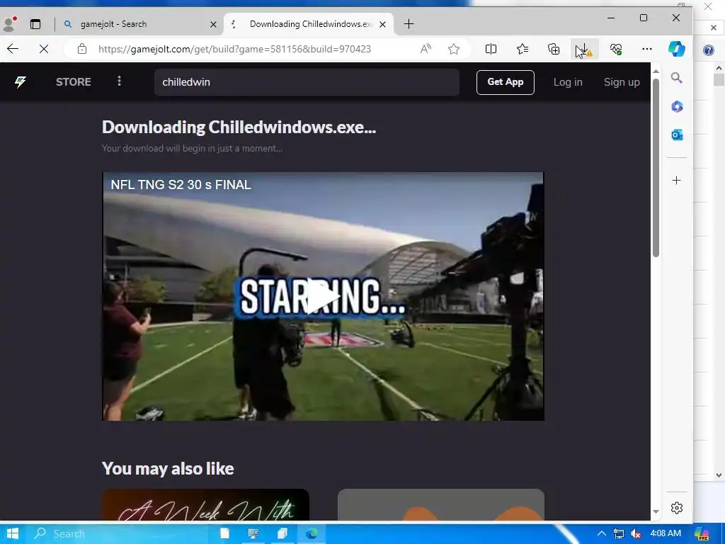Image resolution: width=725 pixels, height=544 pixels.
Task: Click the blue help icon in background window
Action: click(x=708, y=50)
